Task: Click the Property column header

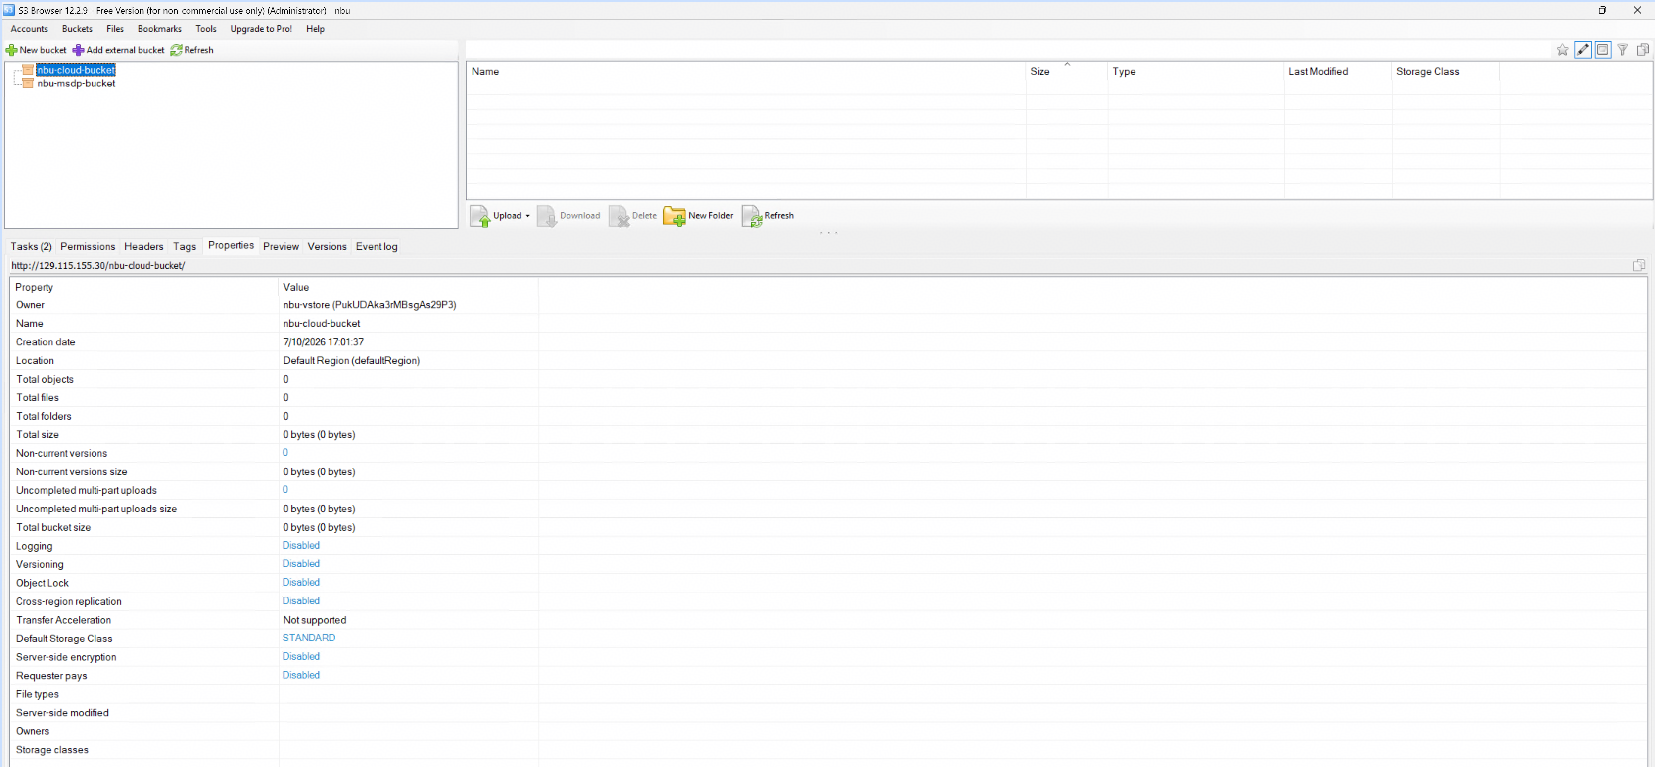Action: click(x=144, y=288)
